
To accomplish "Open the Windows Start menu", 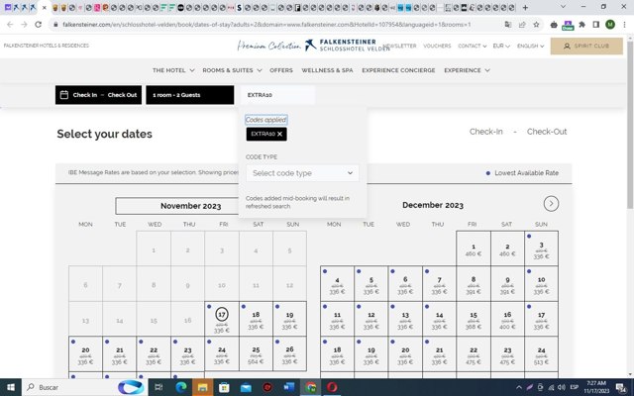I will pos(11,387).
